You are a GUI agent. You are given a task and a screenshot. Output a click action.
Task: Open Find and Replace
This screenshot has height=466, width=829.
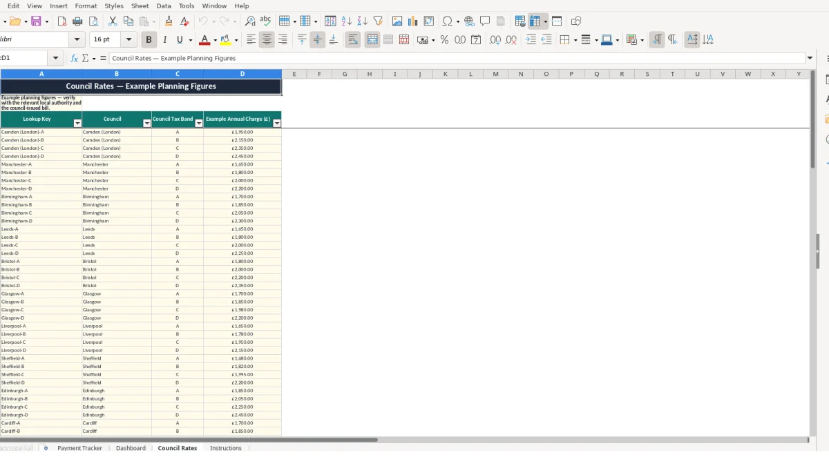click(x=250, y=21)
